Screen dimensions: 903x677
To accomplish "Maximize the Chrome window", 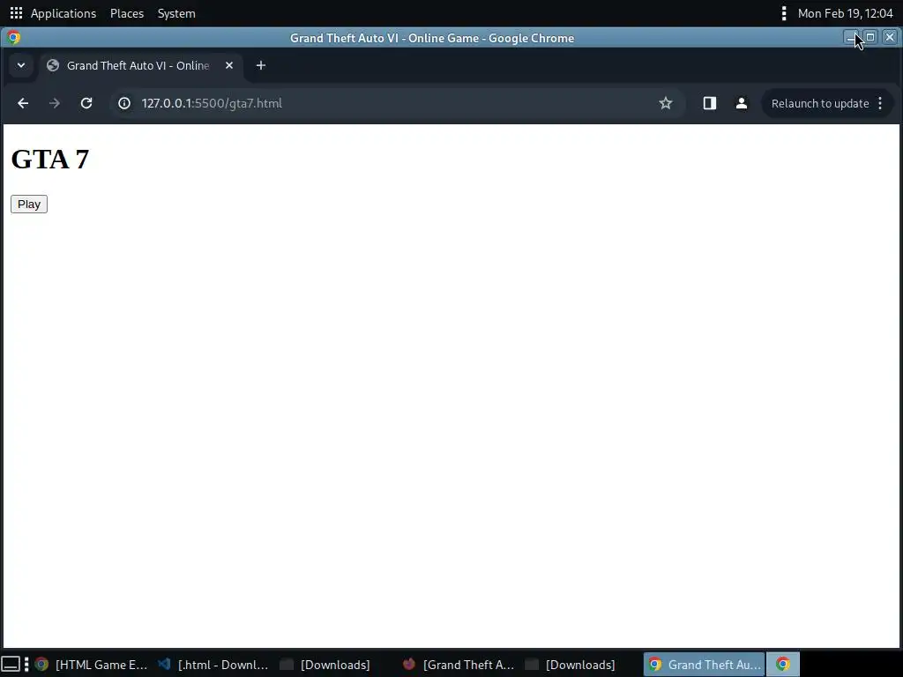I will (870, 37).
